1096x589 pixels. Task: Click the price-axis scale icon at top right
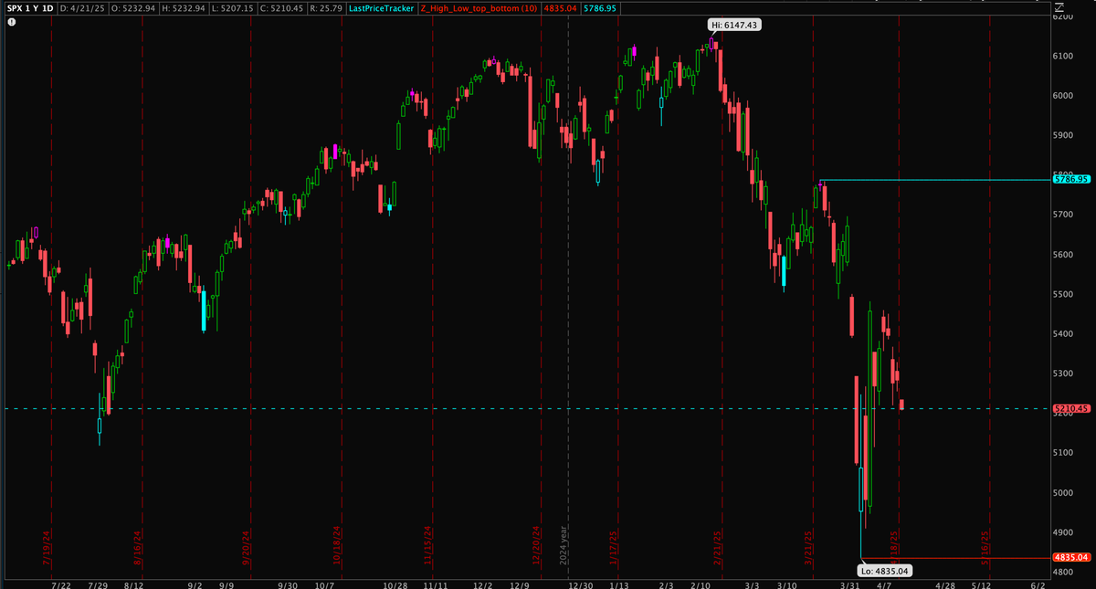pyautogui.click(x=1058, y=6)
